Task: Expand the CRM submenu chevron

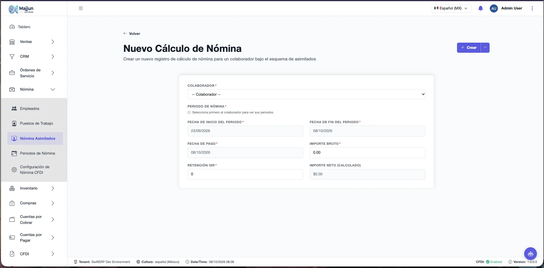Action: coord(53,57)
